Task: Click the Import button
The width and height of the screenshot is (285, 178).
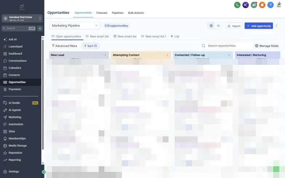Action: click(x=234, y=26)
